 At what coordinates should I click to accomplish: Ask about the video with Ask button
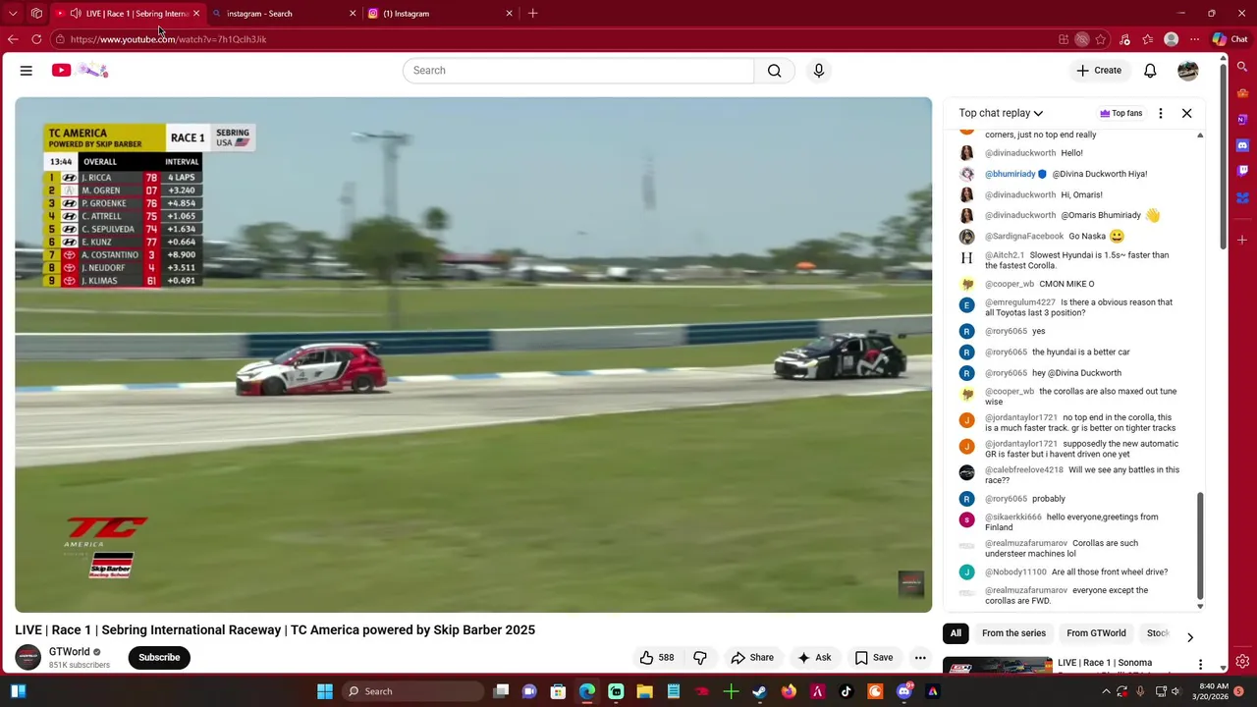click(x=814, y=658)
